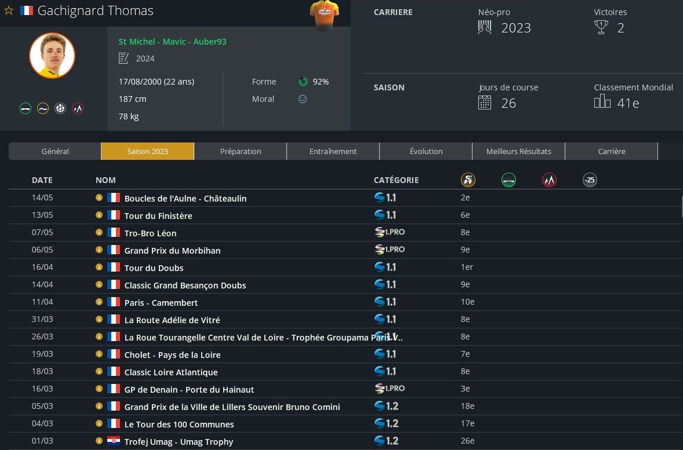Image resolution: width=683 pixels, height=450 pixels.
Task: Click the under-25 classification column icon
Action: (590, 180)
